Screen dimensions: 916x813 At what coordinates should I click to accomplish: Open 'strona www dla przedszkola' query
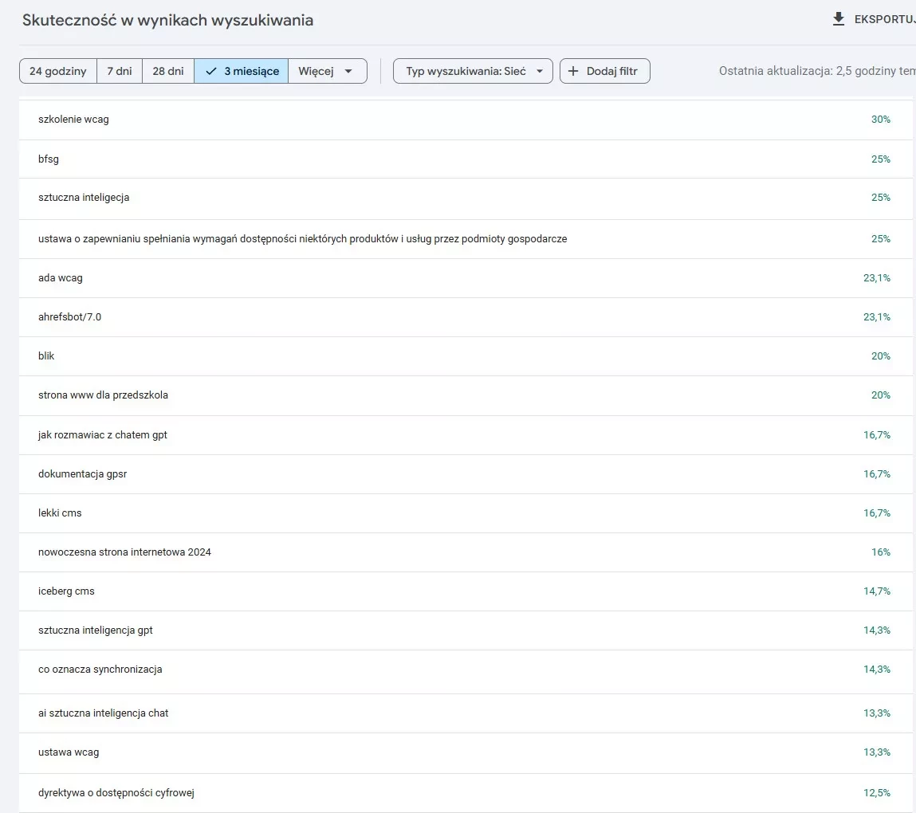(466, 395)
